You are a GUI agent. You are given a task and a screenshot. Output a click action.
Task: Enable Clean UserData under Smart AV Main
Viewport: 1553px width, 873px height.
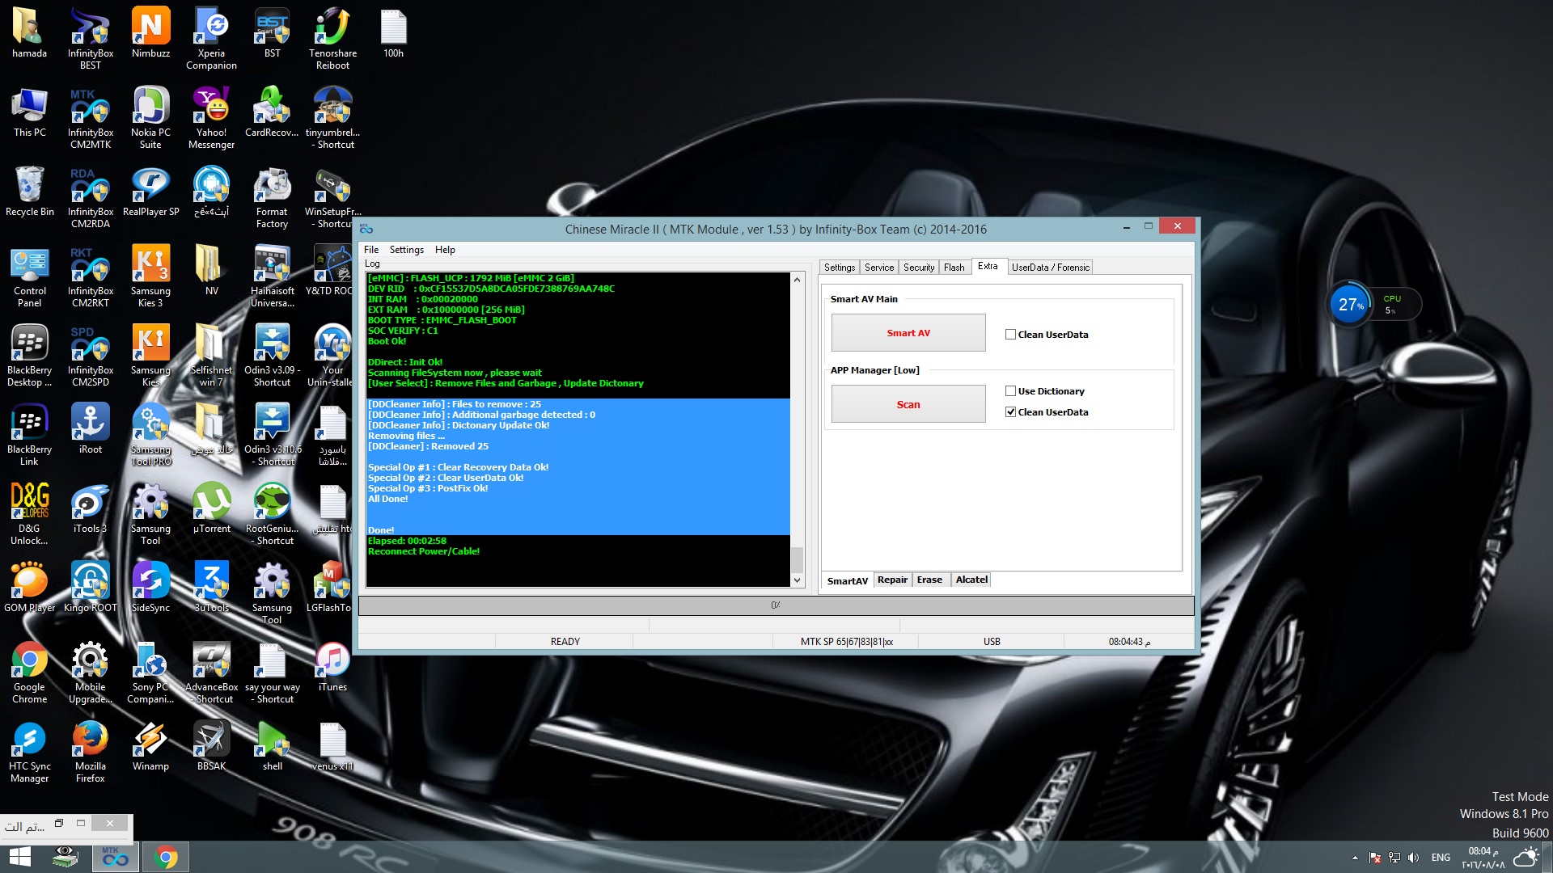tap(1010, 335)
